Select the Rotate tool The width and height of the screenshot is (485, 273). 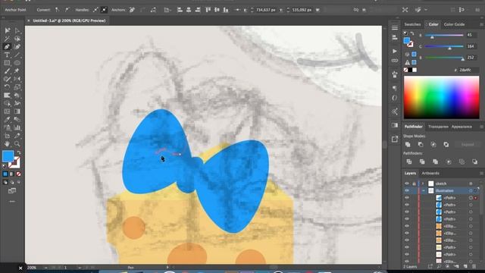[7, 87]
